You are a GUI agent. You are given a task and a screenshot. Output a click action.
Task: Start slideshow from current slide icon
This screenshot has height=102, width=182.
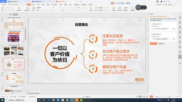coord(19,8)
